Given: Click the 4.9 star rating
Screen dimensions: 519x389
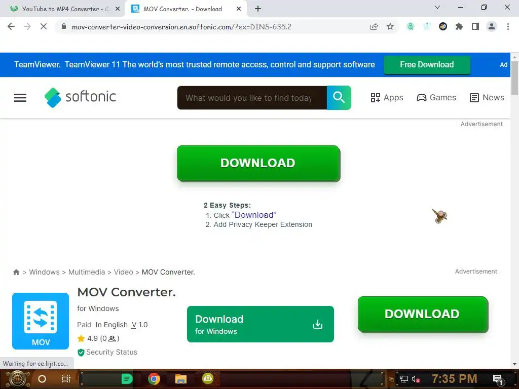Looking at the screenshot, I should (x=98, y=338).
